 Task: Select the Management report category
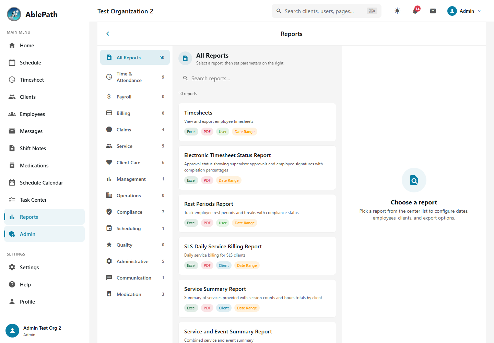point(135,179)
